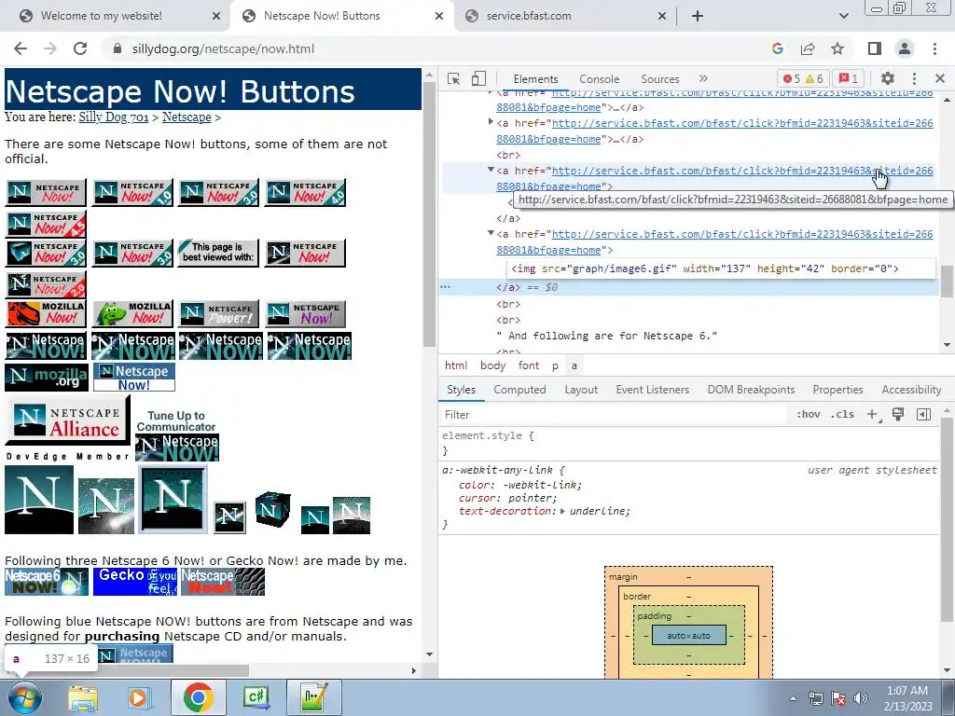This screenshot has height=716, width=955.
Task: Focus the styles Filter field
Action: [614, 415]
